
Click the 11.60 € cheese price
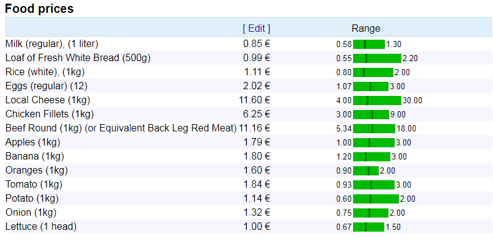tap(254, 100)
